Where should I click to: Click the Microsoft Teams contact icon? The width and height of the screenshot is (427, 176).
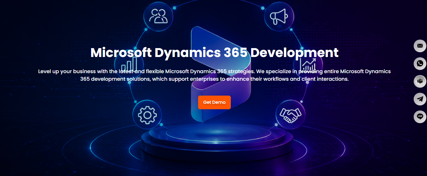pos(420,81)
